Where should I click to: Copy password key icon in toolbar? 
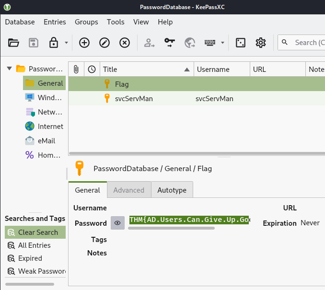pos(170,43)
